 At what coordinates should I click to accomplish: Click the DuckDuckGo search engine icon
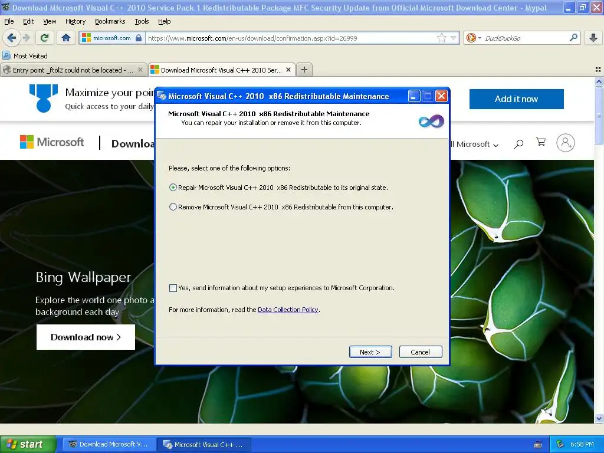click(x=471, y=38)
